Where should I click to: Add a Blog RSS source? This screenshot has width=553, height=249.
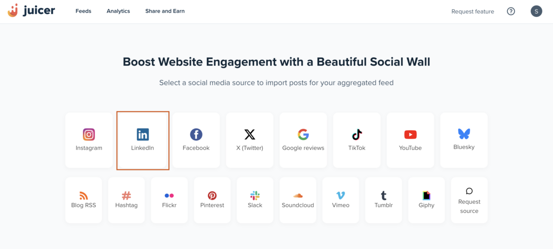[x=83, y=200]
